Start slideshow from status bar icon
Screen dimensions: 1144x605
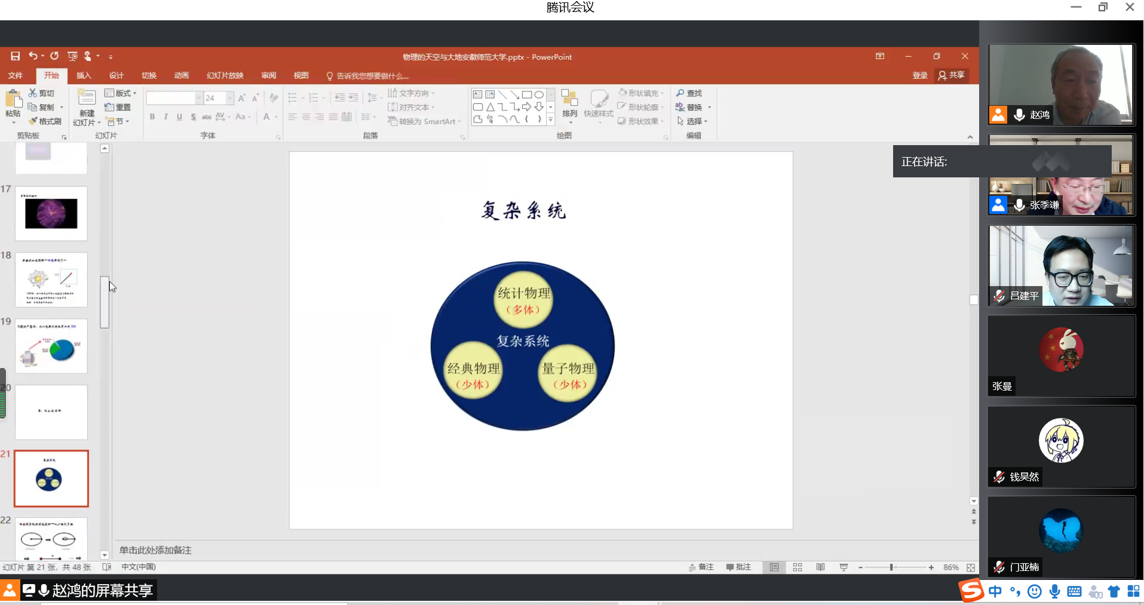(x=844, y=567)
